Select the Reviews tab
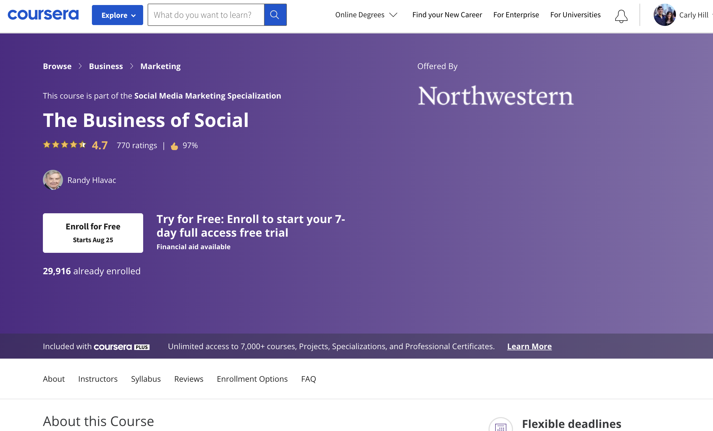This screenshot has width=713, height=431. (189, 378)
